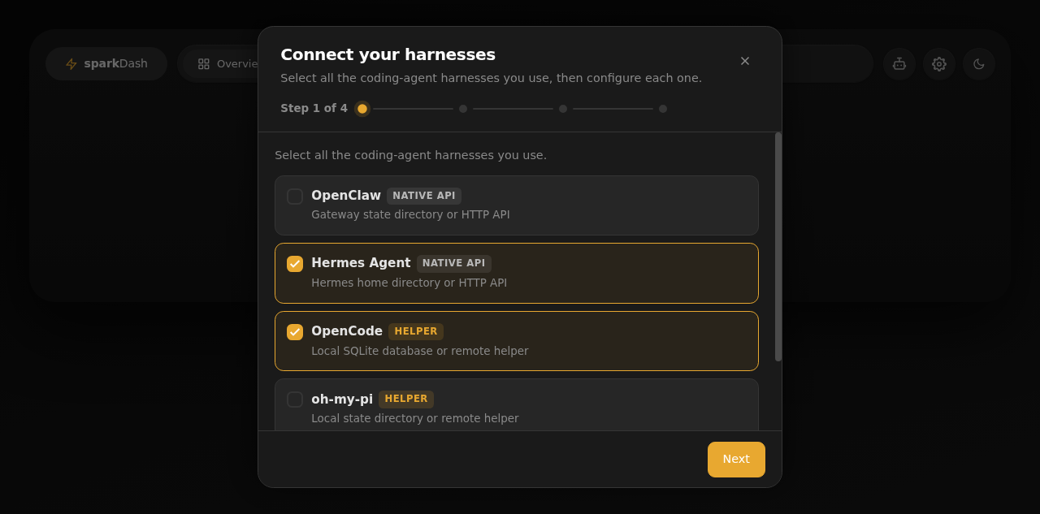Toggle dark mode with the moon icon
Viewport: 1040px width, 514px height.
979,63
